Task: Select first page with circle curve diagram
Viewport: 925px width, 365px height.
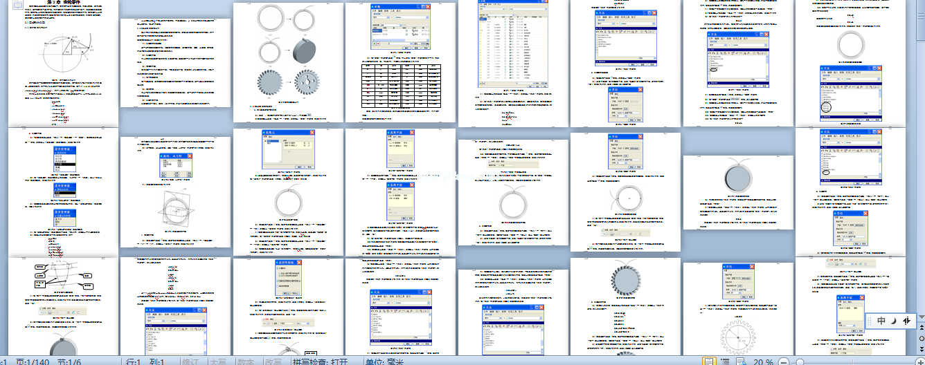Action: click(x=64, y=63)
